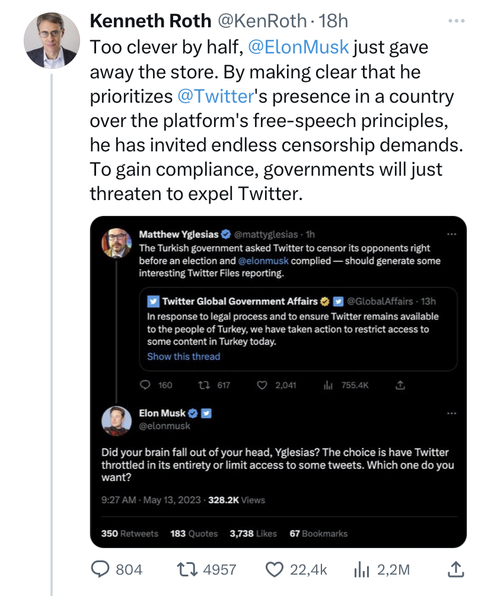Open options menu on Yglesias's tweet

pyautogui.click(x=452, y=234)
